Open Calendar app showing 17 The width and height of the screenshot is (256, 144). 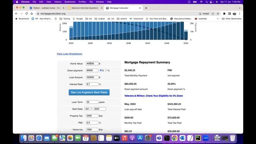86,138
